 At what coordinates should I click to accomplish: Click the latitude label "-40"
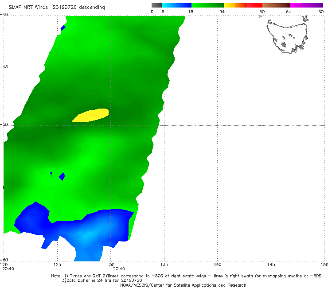4,15
